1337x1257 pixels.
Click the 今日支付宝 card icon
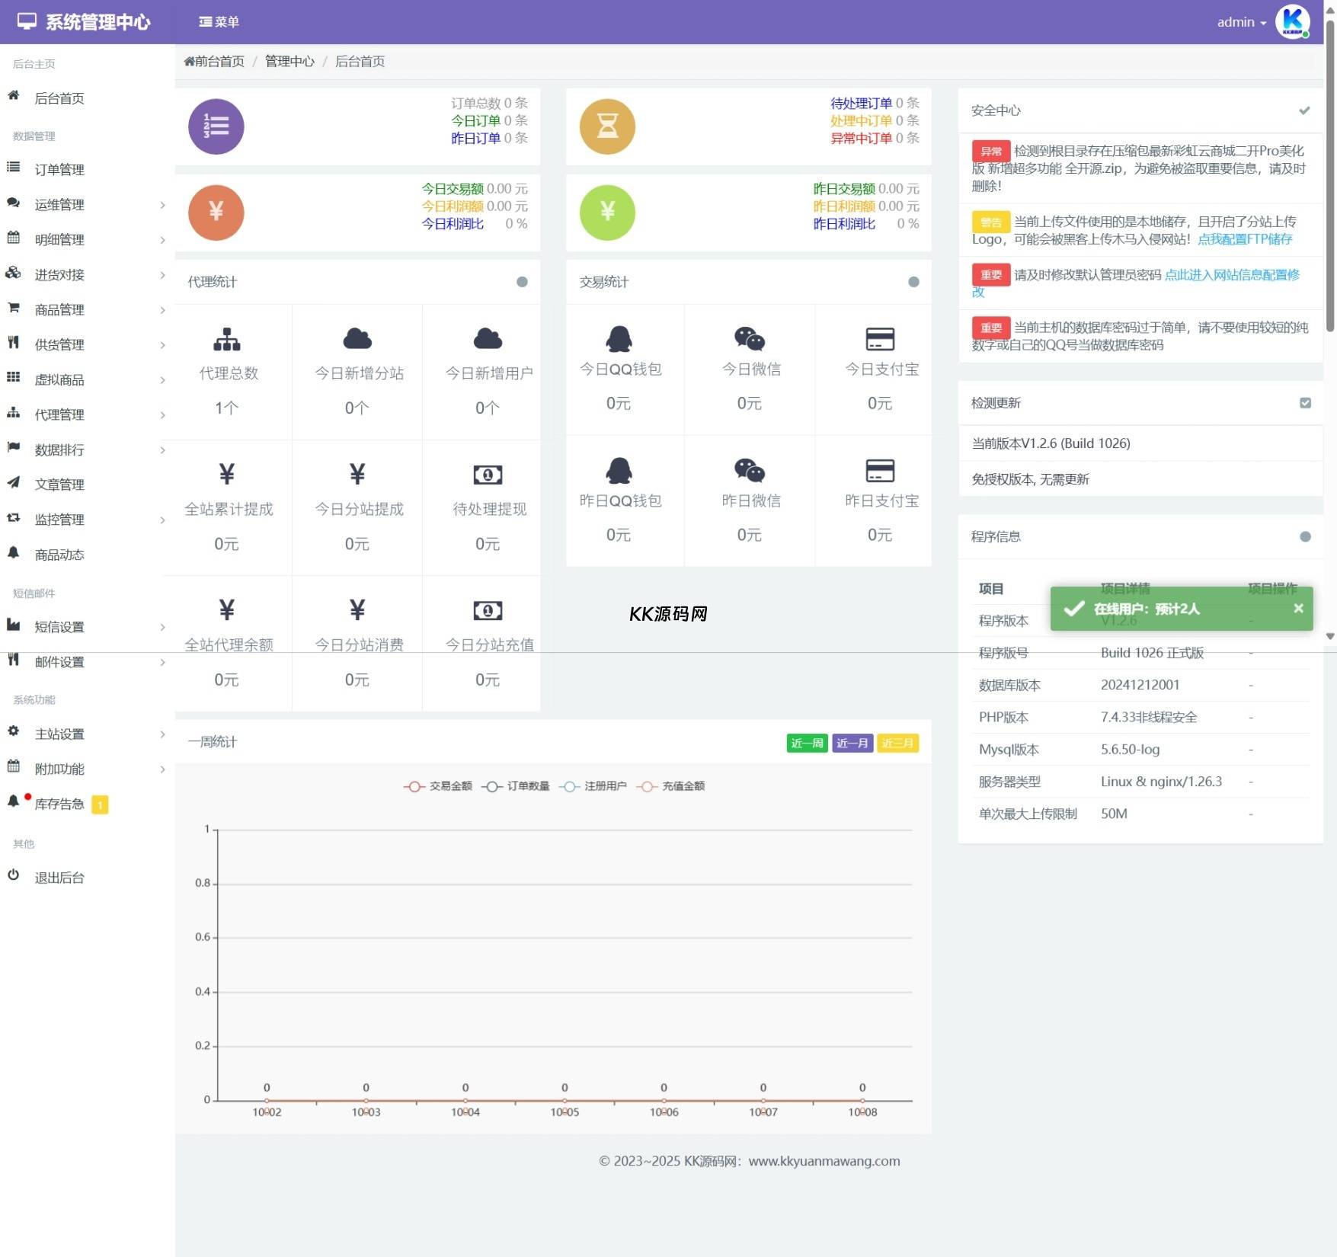click(x=880, y=339)
